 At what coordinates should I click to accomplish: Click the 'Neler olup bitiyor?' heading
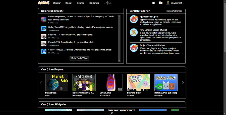(x=52, y=11)
